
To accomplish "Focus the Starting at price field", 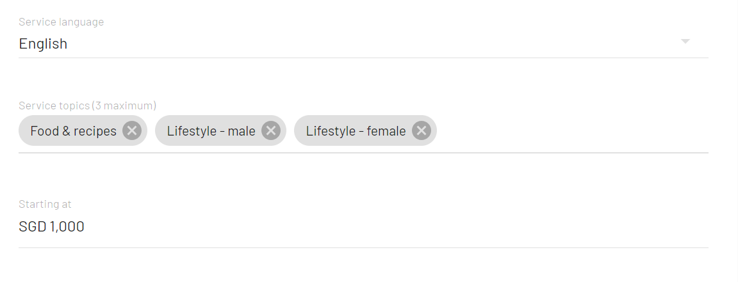I will pos(363,226).
